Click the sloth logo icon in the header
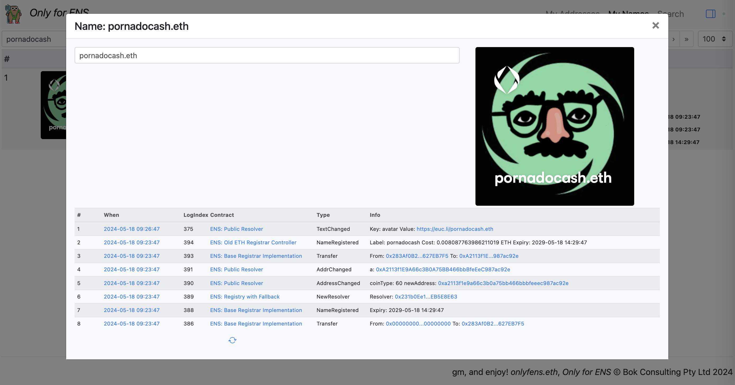The width and height of the screenshot is (735, 385). coord(13,14)
